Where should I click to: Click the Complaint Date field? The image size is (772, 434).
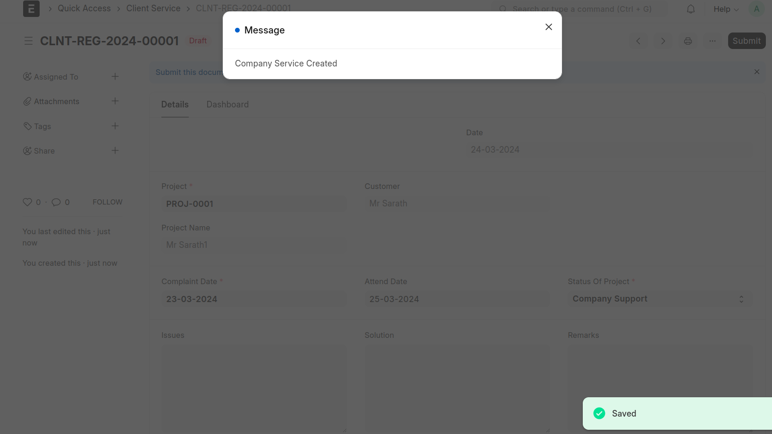pos(254,299)
